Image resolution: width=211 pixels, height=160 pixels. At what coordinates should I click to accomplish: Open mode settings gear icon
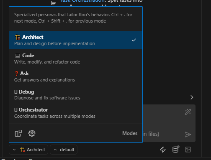(x=32, y=133)
